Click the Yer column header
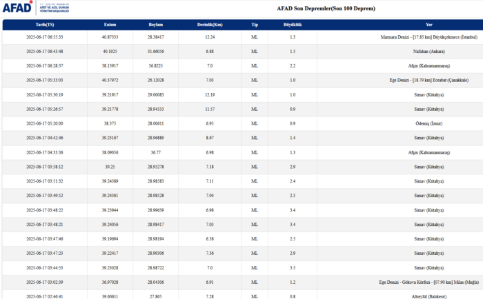Image resolution: width=483 pixels, height=299 pixels. point(429,25)
